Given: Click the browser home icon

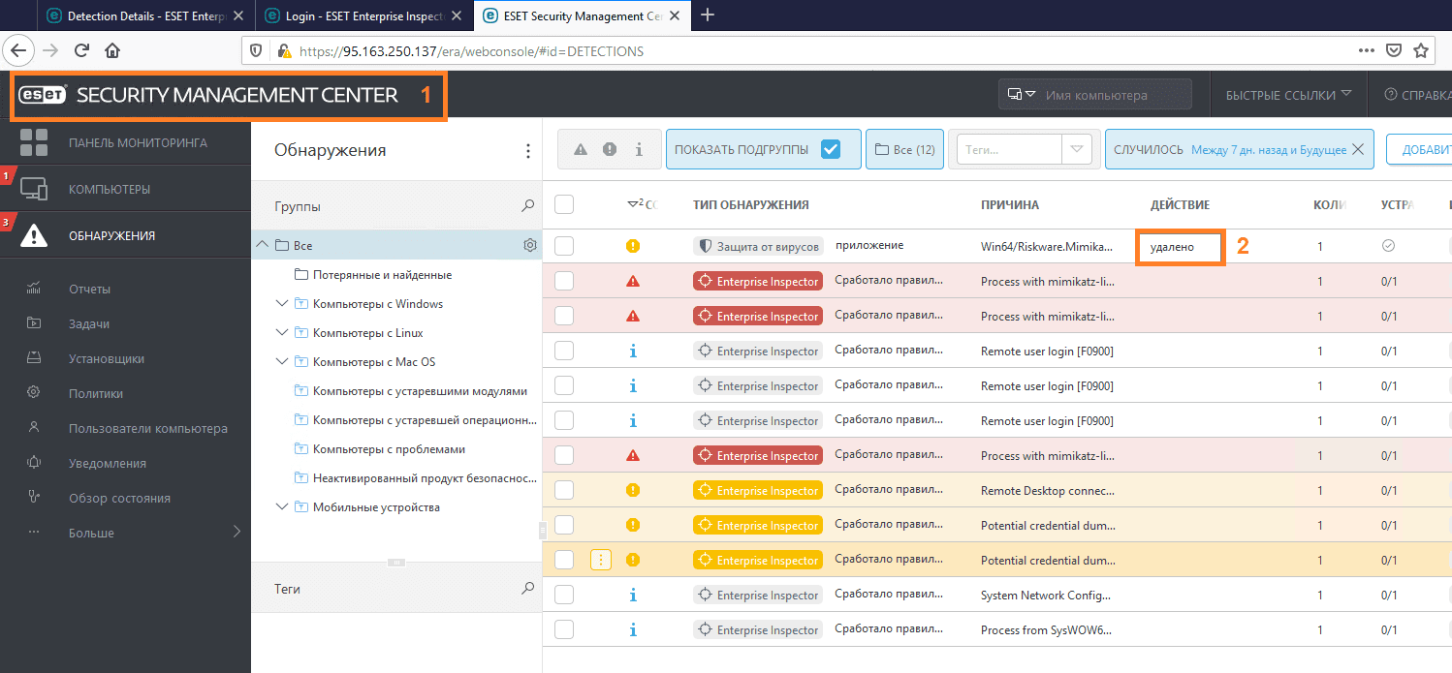Looking at the screenshot, I should coord(112,50).
